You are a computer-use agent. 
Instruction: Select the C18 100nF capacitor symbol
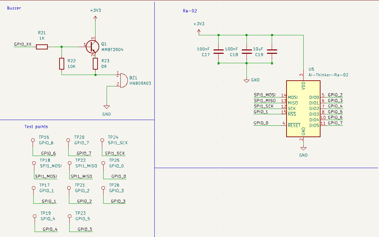(x=247, y=51)
